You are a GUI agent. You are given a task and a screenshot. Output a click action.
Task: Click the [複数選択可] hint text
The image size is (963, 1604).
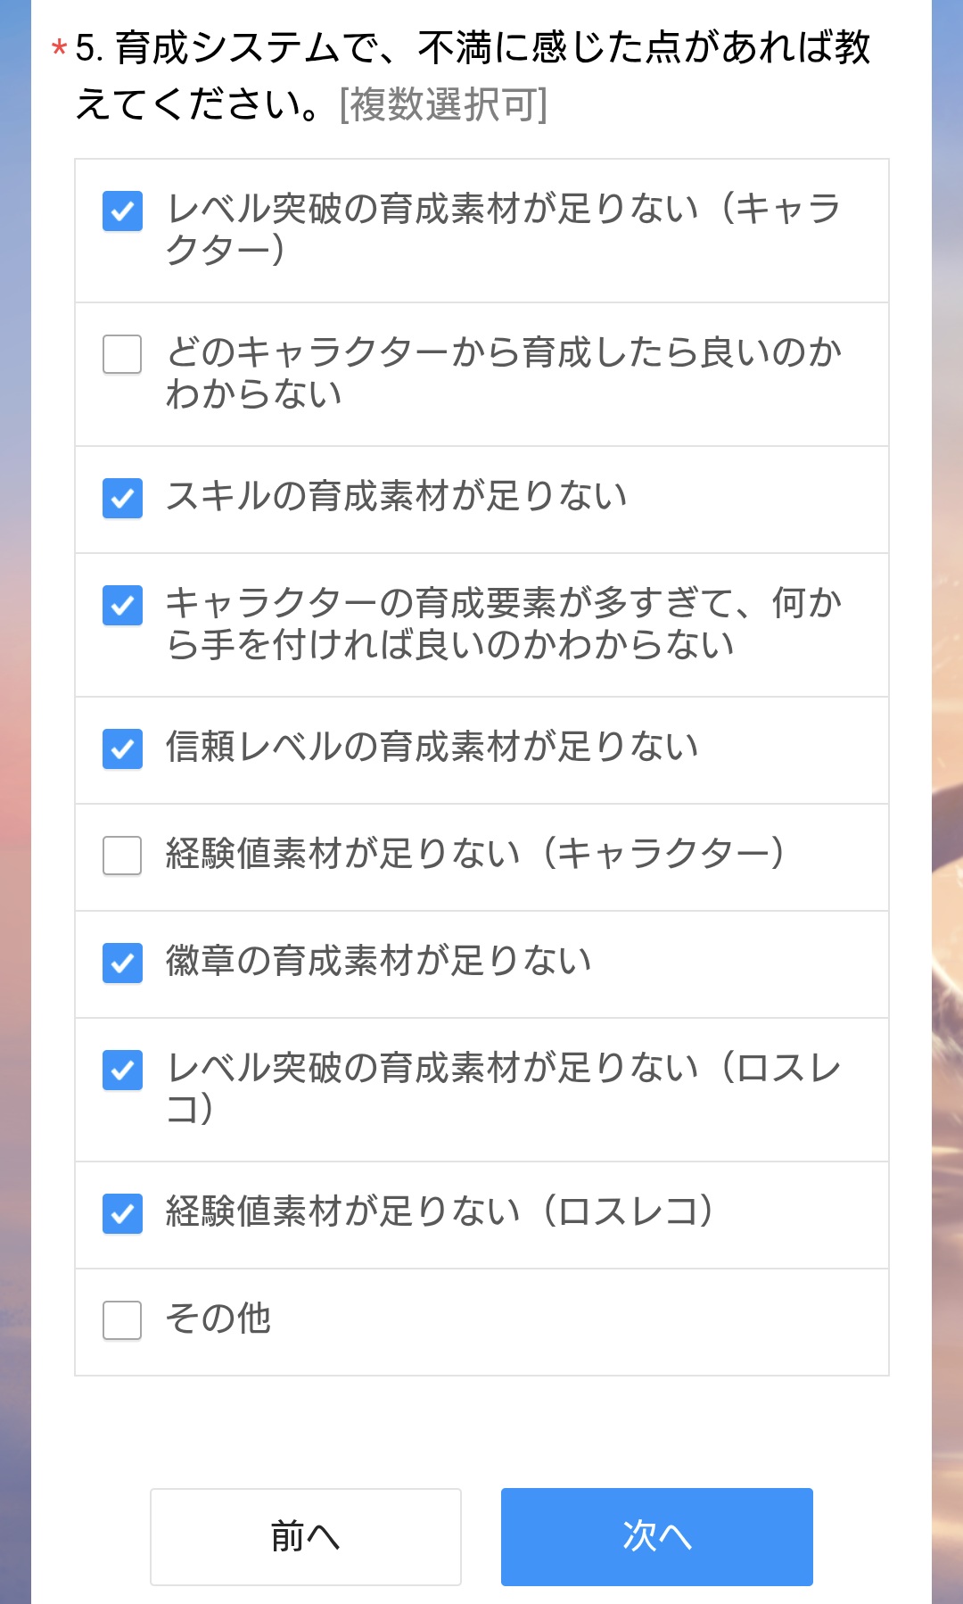coord(443,105)
